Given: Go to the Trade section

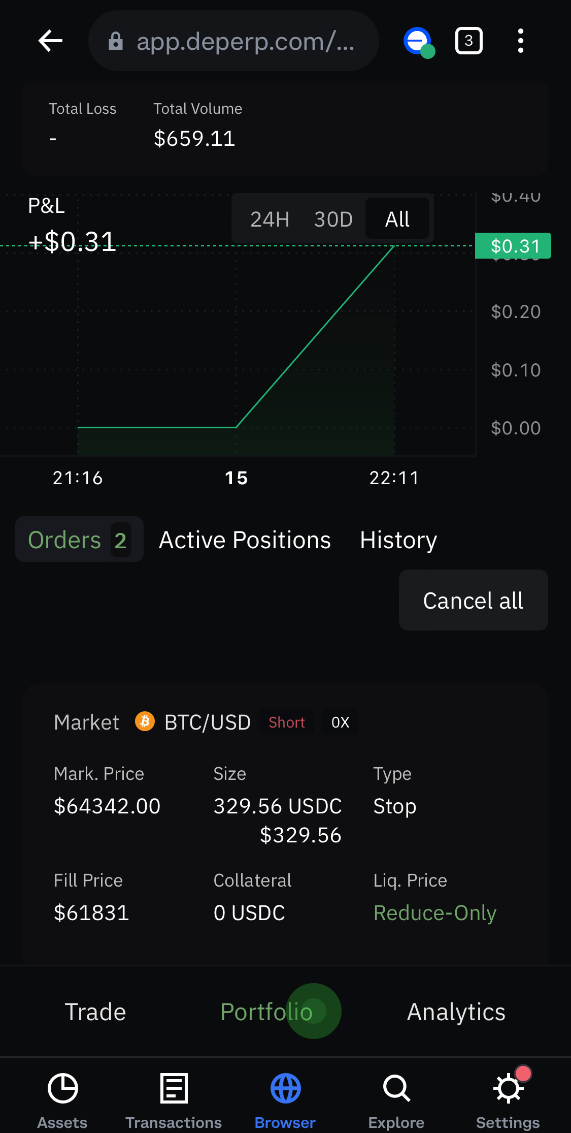Looking at the screenshot, I should pos(95,1012).
